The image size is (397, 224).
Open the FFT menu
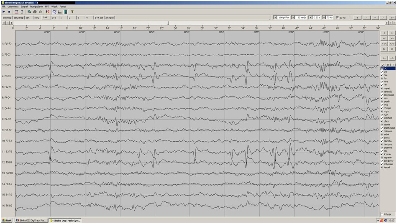click(47, 7)
